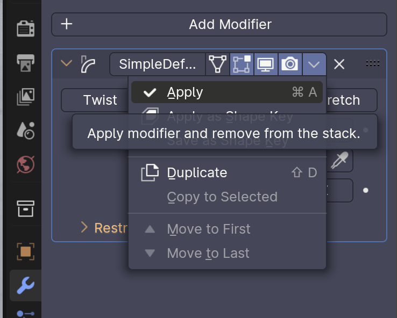The width and height of the screenshot is (397, 318).
Task: Toggle modifier visibility in viewport
Action: pos(265,64)
